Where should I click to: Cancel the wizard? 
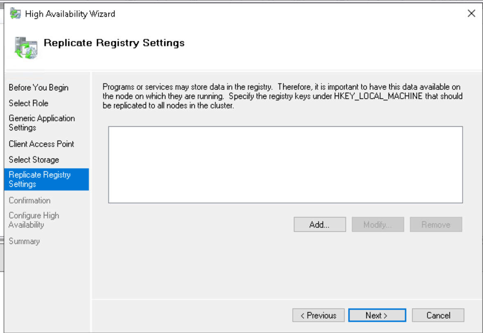coord(438,315)
